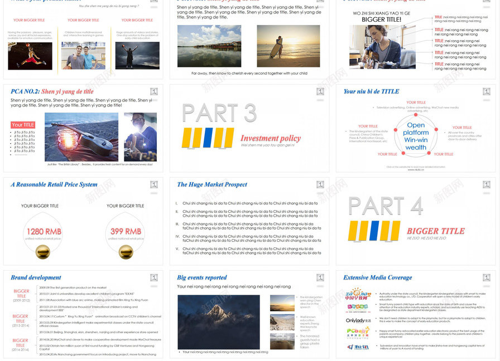Image resolution: width=500 pixels, height=361 pixels.
Task: Click the yellow and blue stripes on PART 4 slide
Action: (x=374, y=231)
